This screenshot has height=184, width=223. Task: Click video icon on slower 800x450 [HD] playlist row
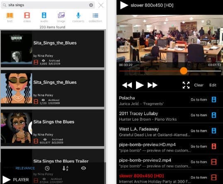pyautogui.click(x=214, y=177)
